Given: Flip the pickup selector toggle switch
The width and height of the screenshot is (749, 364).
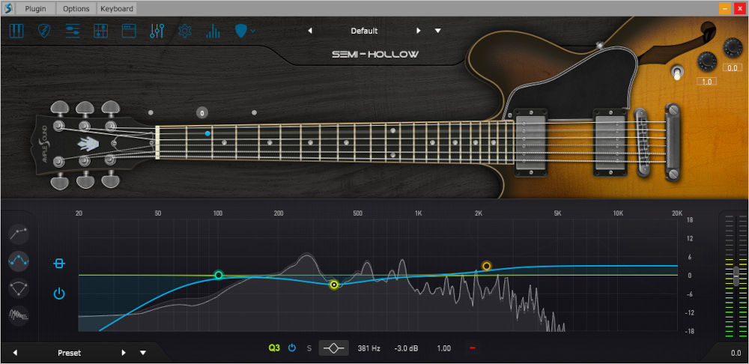Looking at the screenshot, I should pyautogui.click(x=676, y=73).
